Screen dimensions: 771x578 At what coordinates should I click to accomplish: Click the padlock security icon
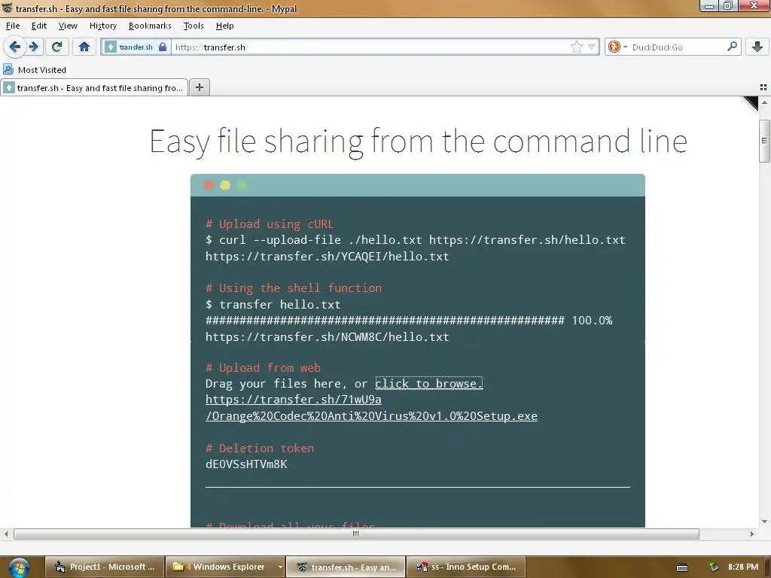click(x=163, y=47)
